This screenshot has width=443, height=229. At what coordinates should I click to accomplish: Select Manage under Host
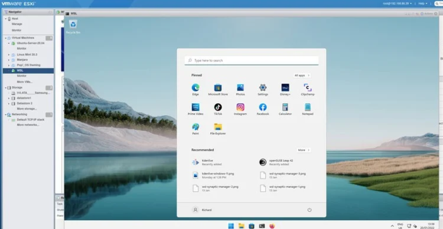16,24
